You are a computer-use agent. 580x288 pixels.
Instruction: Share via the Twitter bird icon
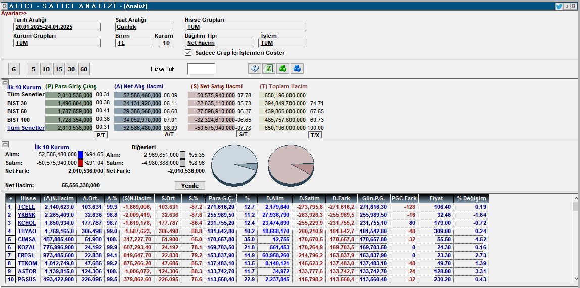(559, 6)
